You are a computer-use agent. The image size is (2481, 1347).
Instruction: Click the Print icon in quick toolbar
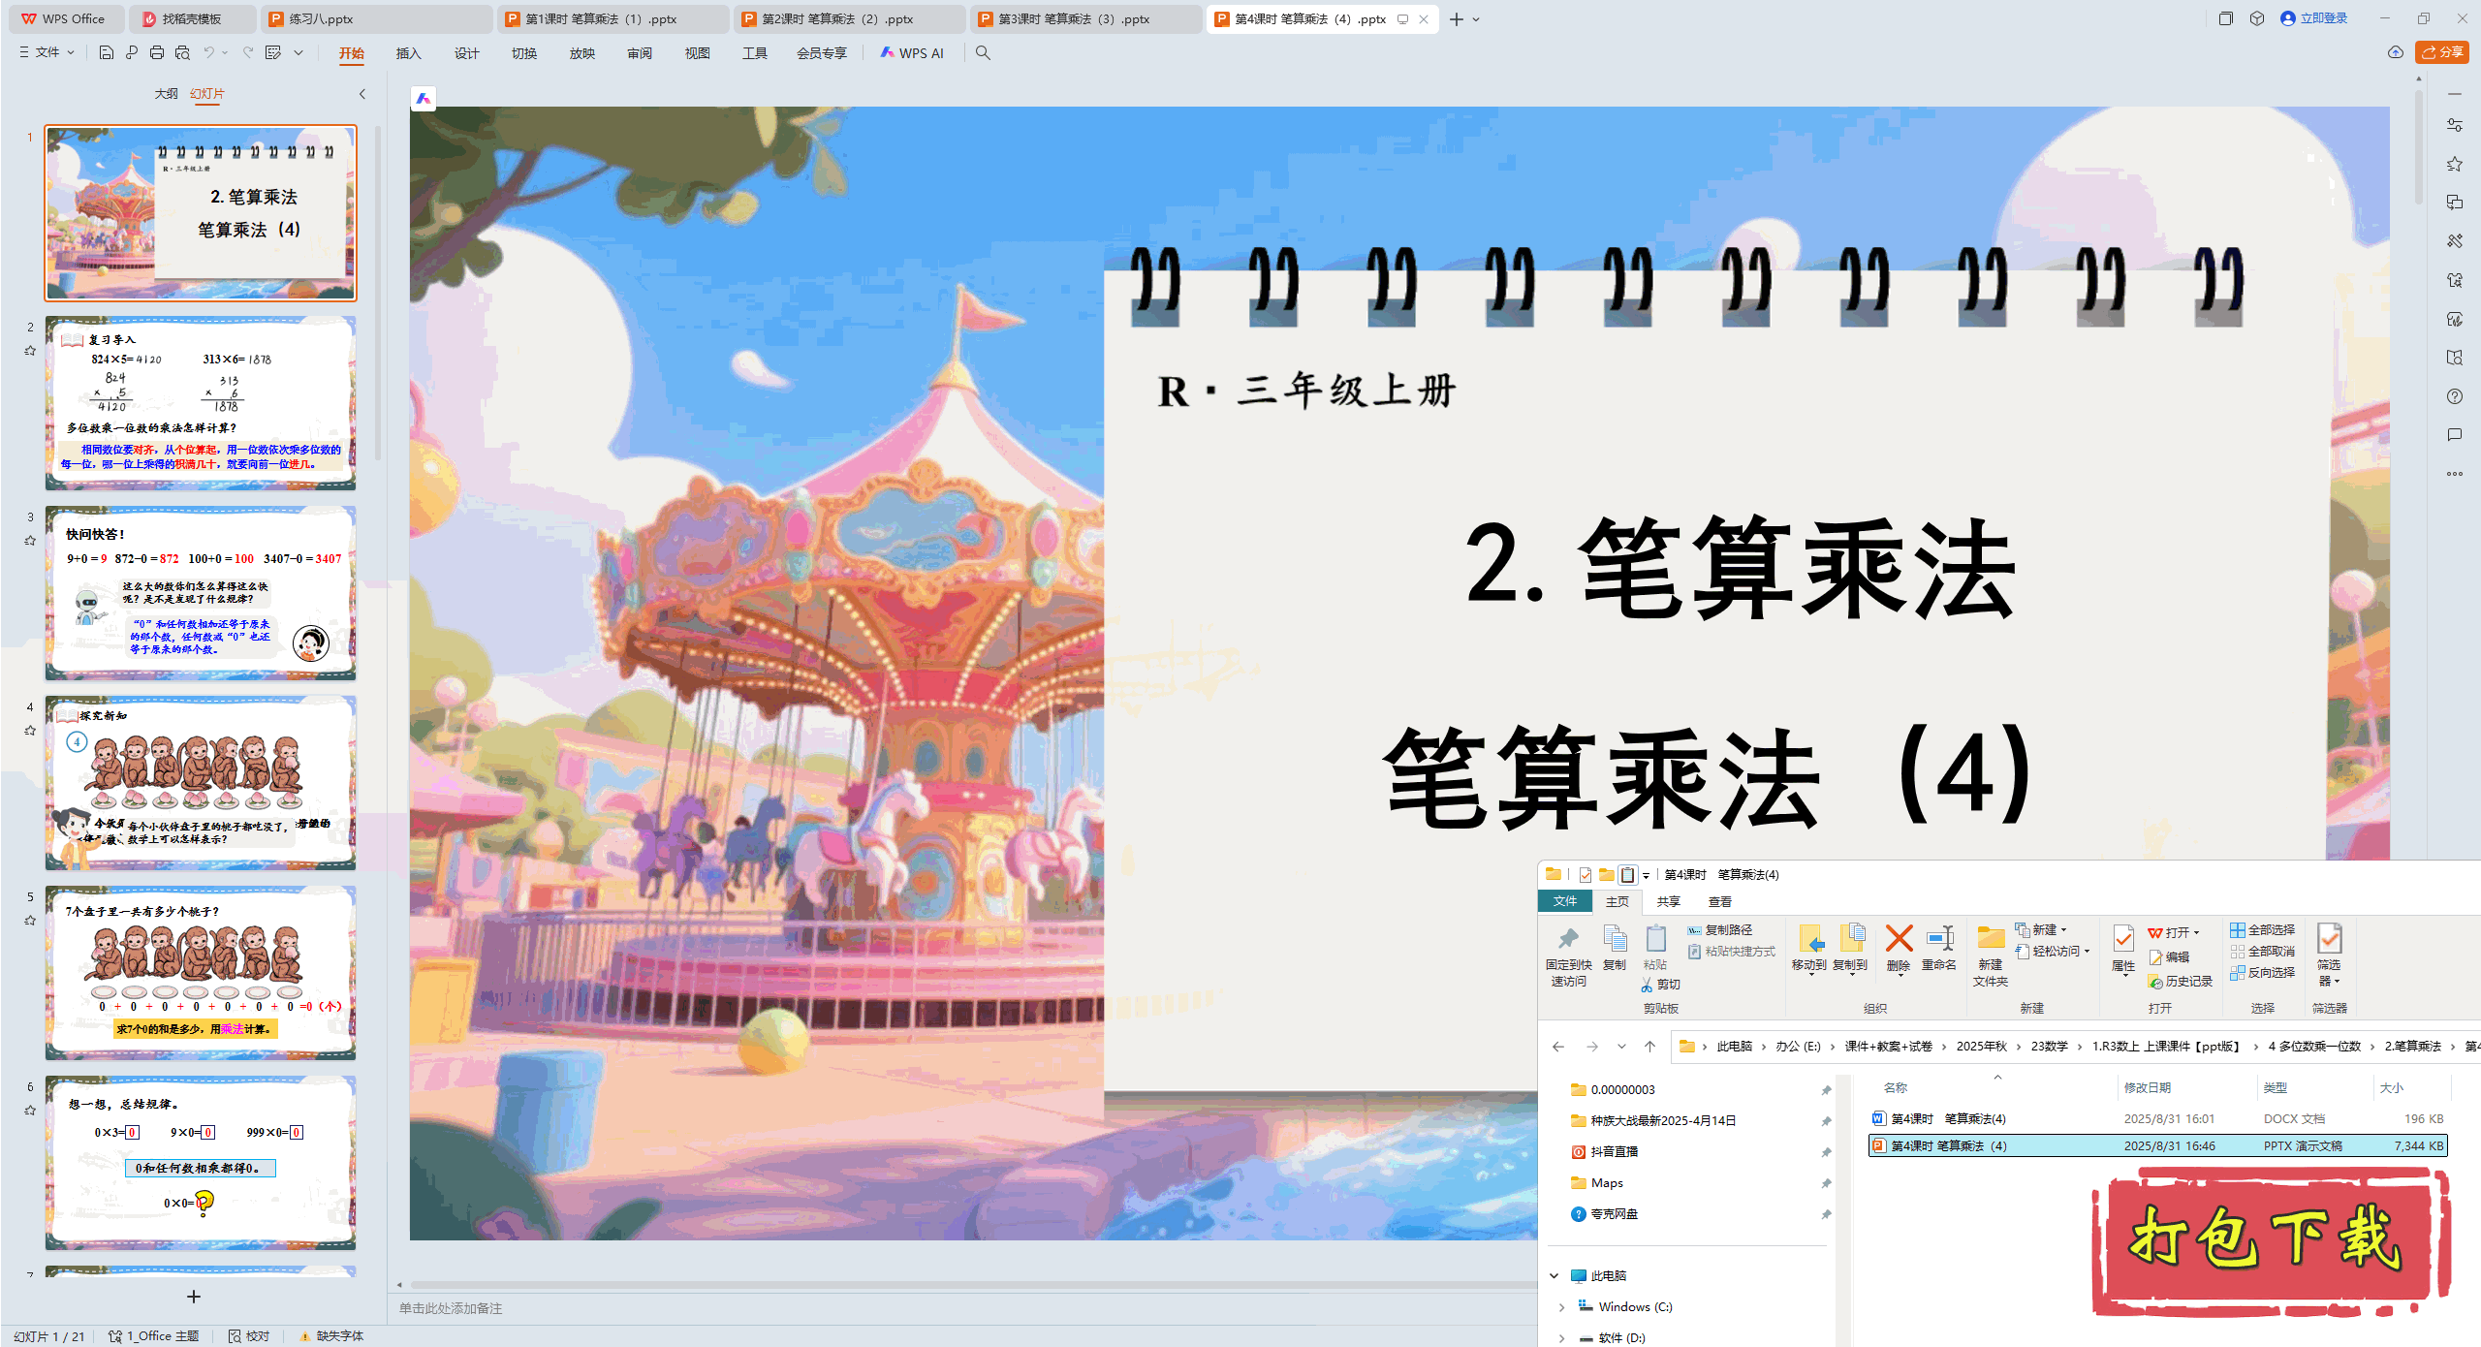coord(157,52)
